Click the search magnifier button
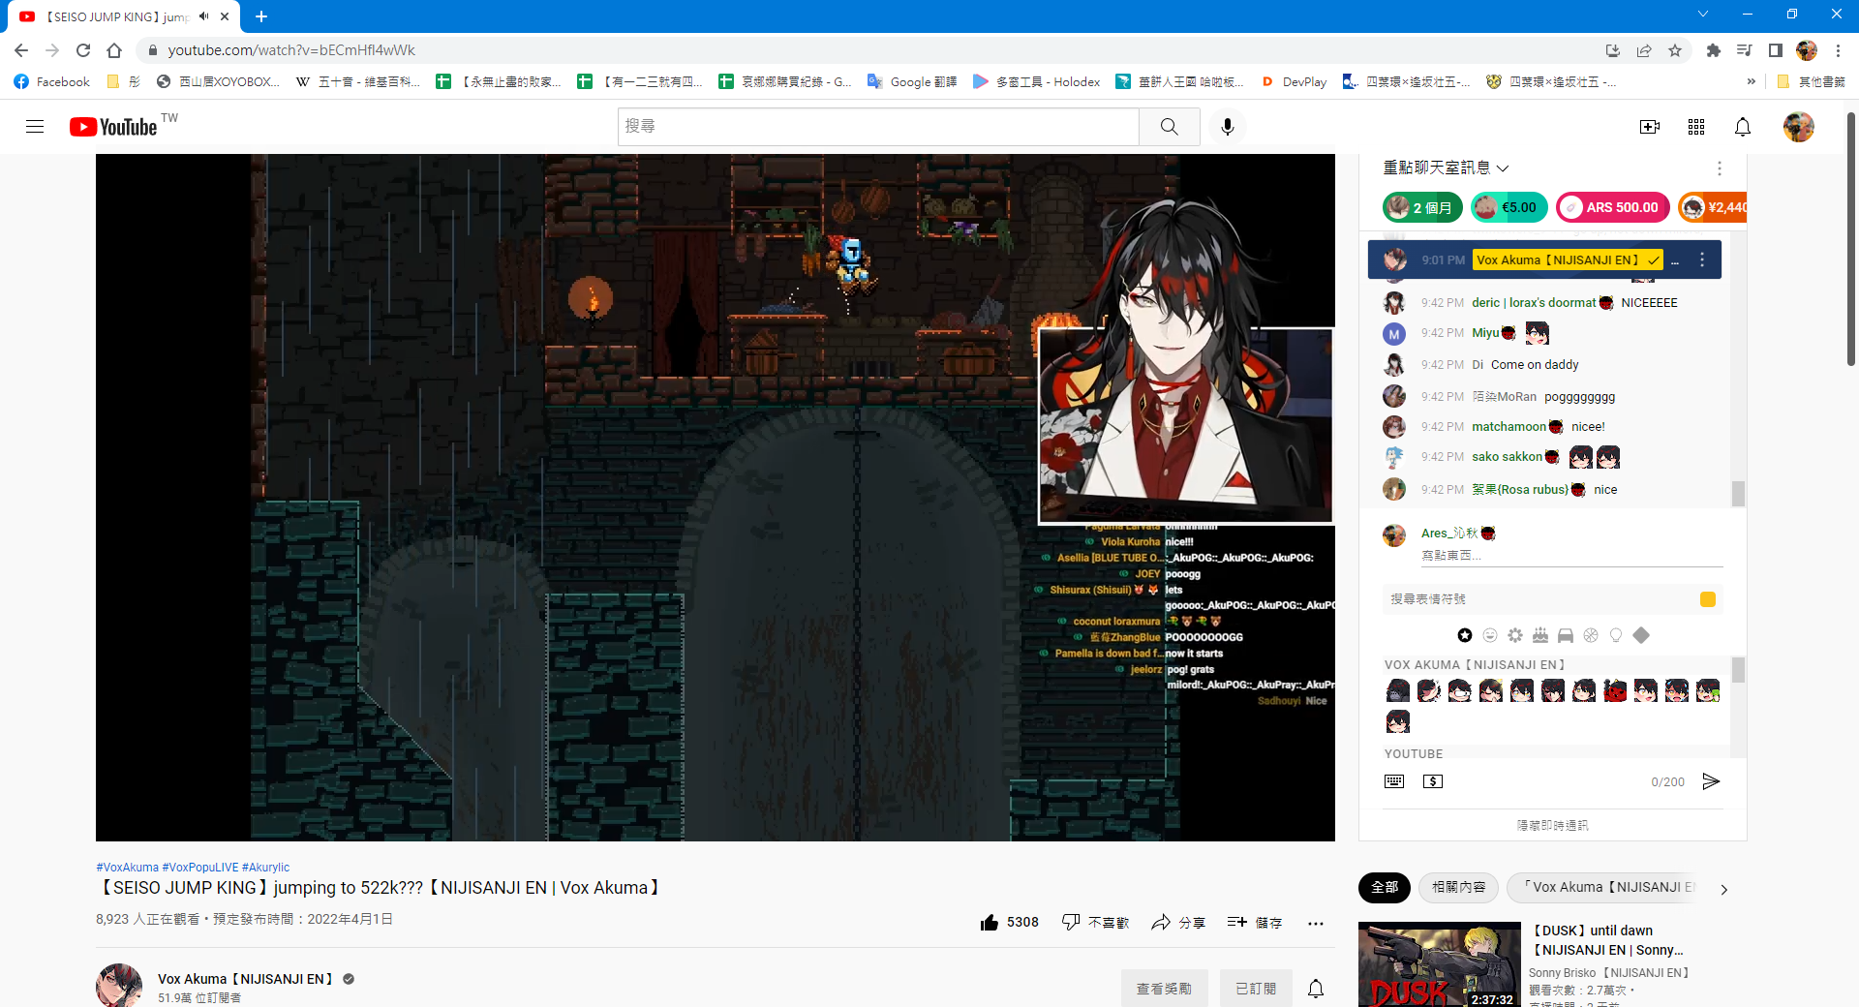This screenshot has width=1859, height=1007. pos(1169,127)
